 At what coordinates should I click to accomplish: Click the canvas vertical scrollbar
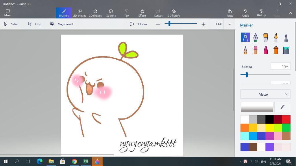click(x=233, y=90)
